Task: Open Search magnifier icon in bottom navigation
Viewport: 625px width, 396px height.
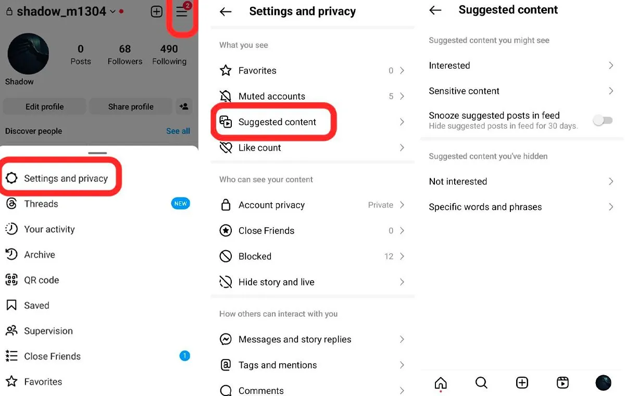Action: pos(481,383)
